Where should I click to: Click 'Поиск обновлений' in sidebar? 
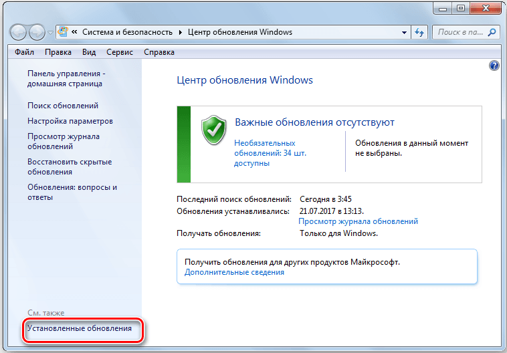(x=63, y=106)
